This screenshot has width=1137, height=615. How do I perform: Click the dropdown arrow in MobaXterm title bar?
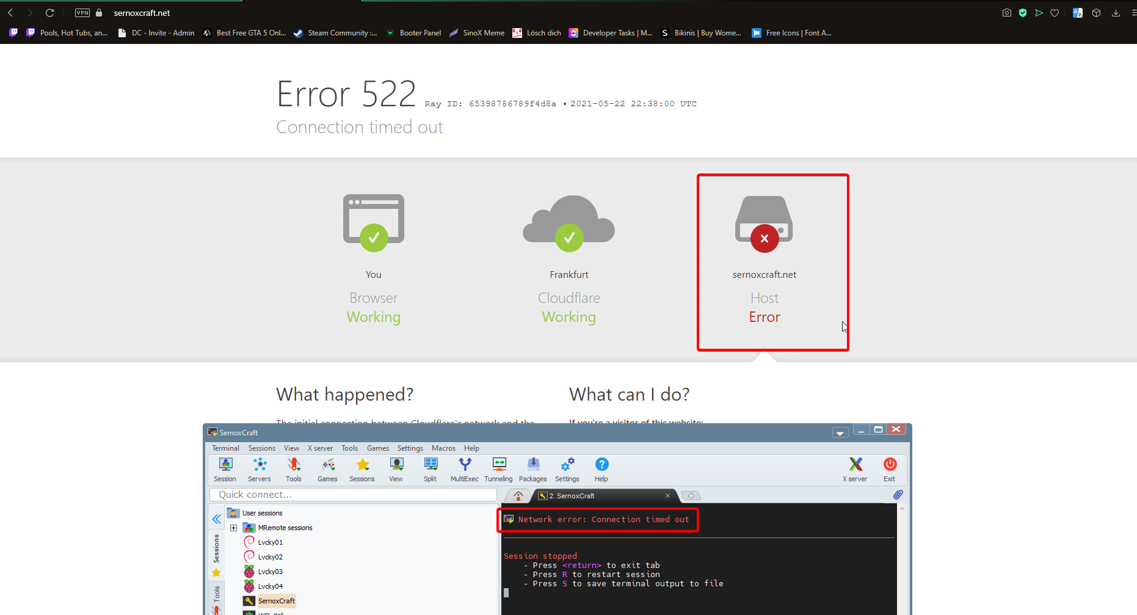coord(840,433)
